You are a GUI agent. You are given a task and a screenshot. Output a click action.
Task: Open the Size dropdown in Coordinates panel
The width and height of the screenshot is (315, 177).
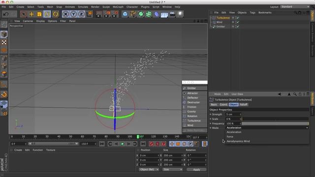point(173,169)
